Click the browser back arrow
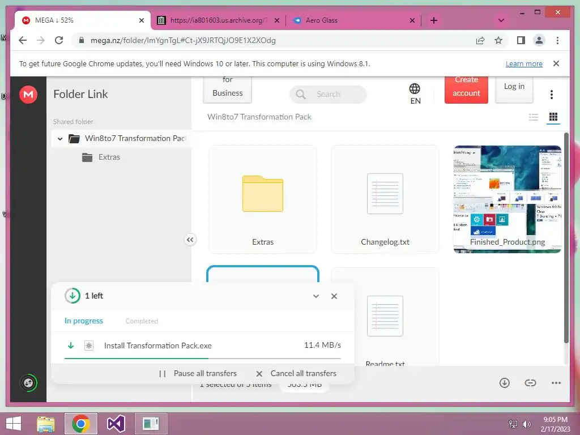The width and height of the screenshot is (580, 435). coord(23,40)
